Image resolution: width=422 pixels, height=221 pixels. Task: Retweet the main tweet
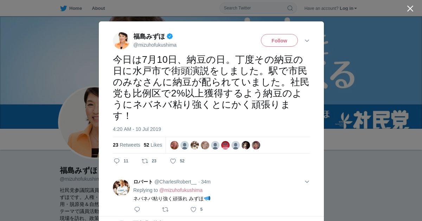coord(145,161)
